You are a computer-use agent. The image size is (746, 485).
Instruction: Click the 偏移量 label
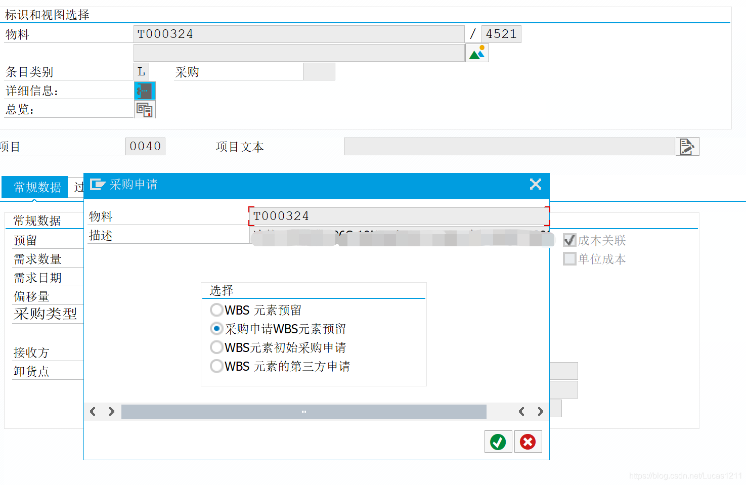(x=31, y=296)
